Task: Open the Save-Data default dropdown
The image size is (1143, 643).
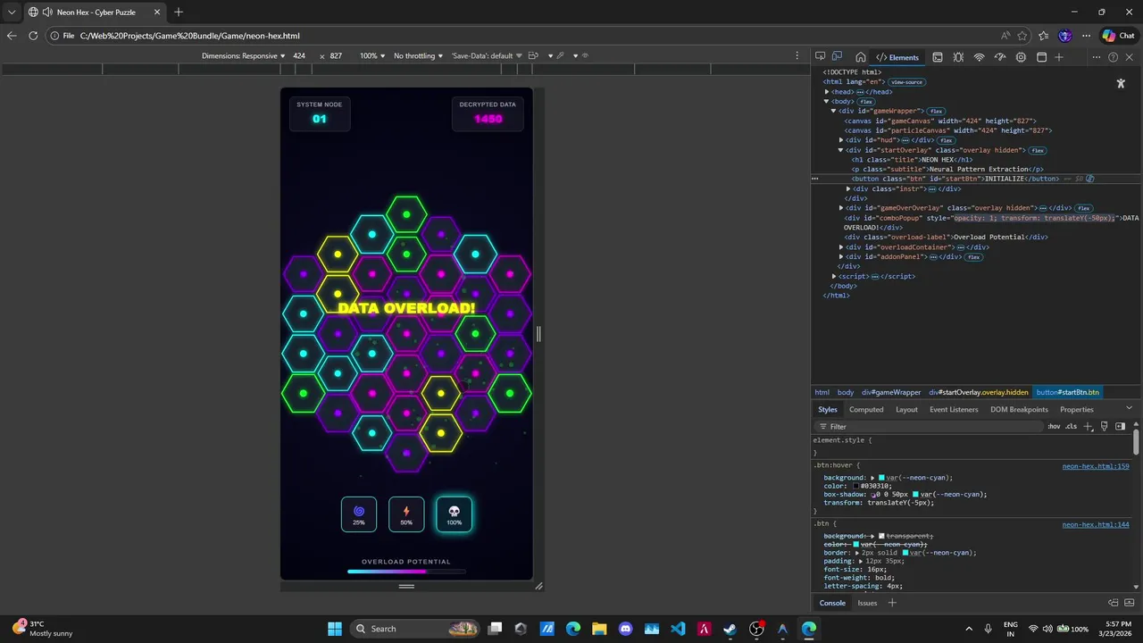Action: 487,55
